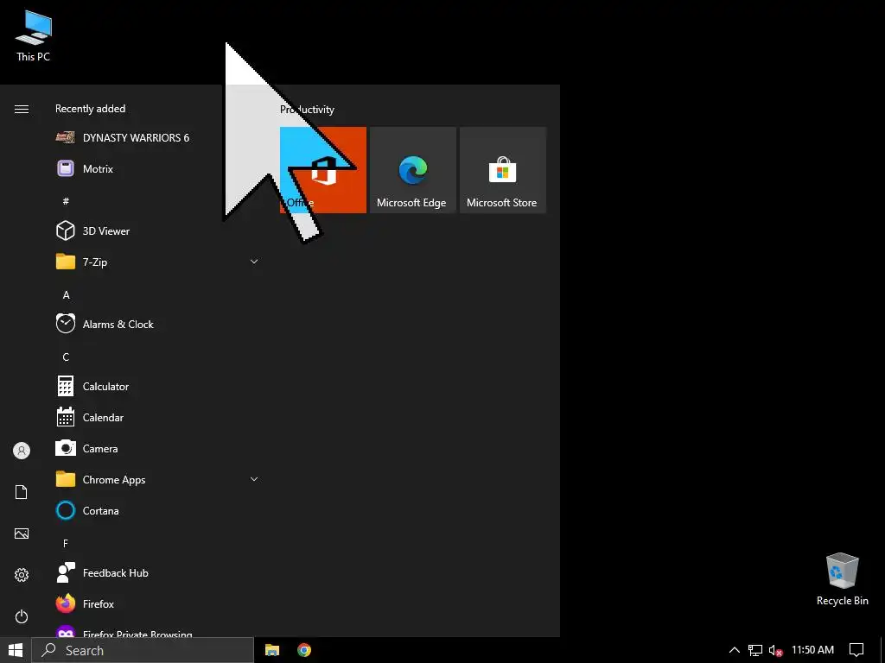Launch DYNASTY WARRIORS 6 from Recently added
The image size is (885, 663).
tap(157, 137)
